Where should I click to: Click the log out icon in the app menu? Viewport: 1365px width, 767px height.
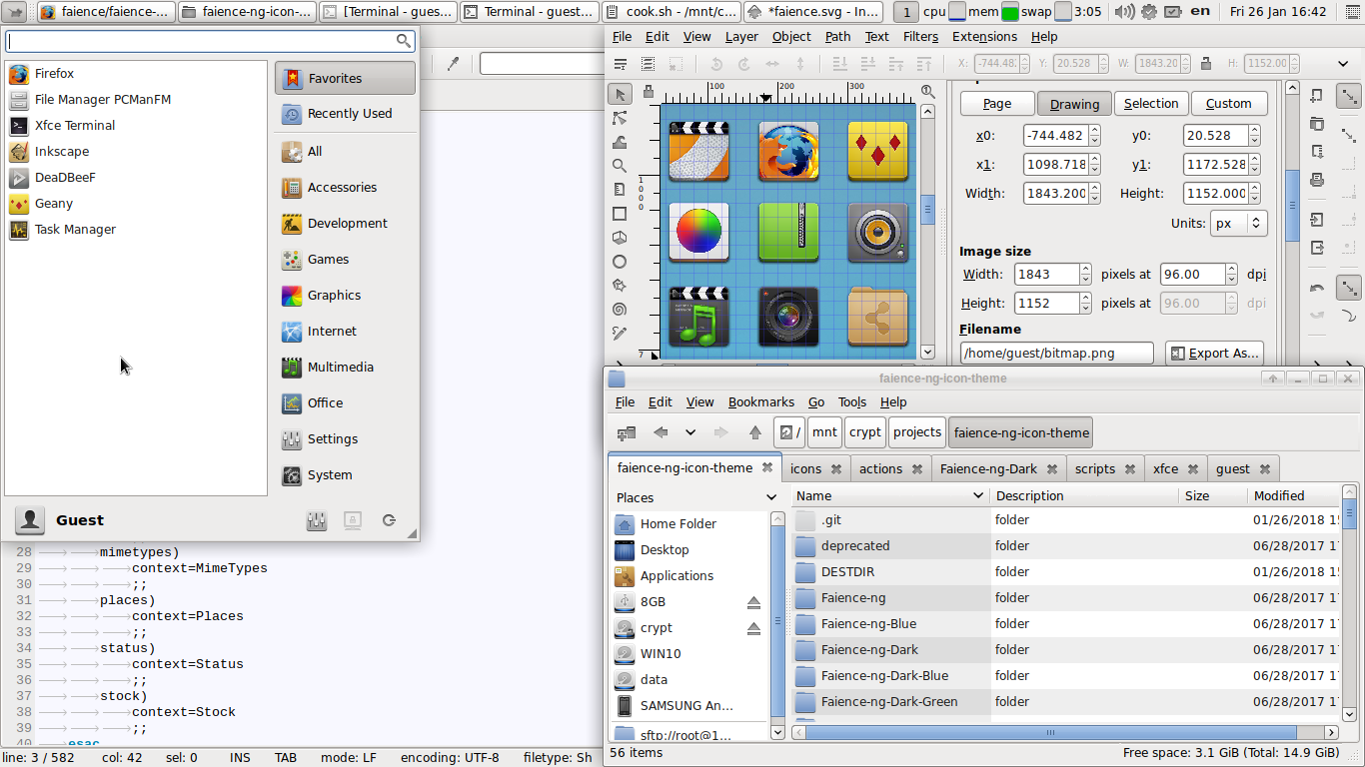(x=389, y=520)
